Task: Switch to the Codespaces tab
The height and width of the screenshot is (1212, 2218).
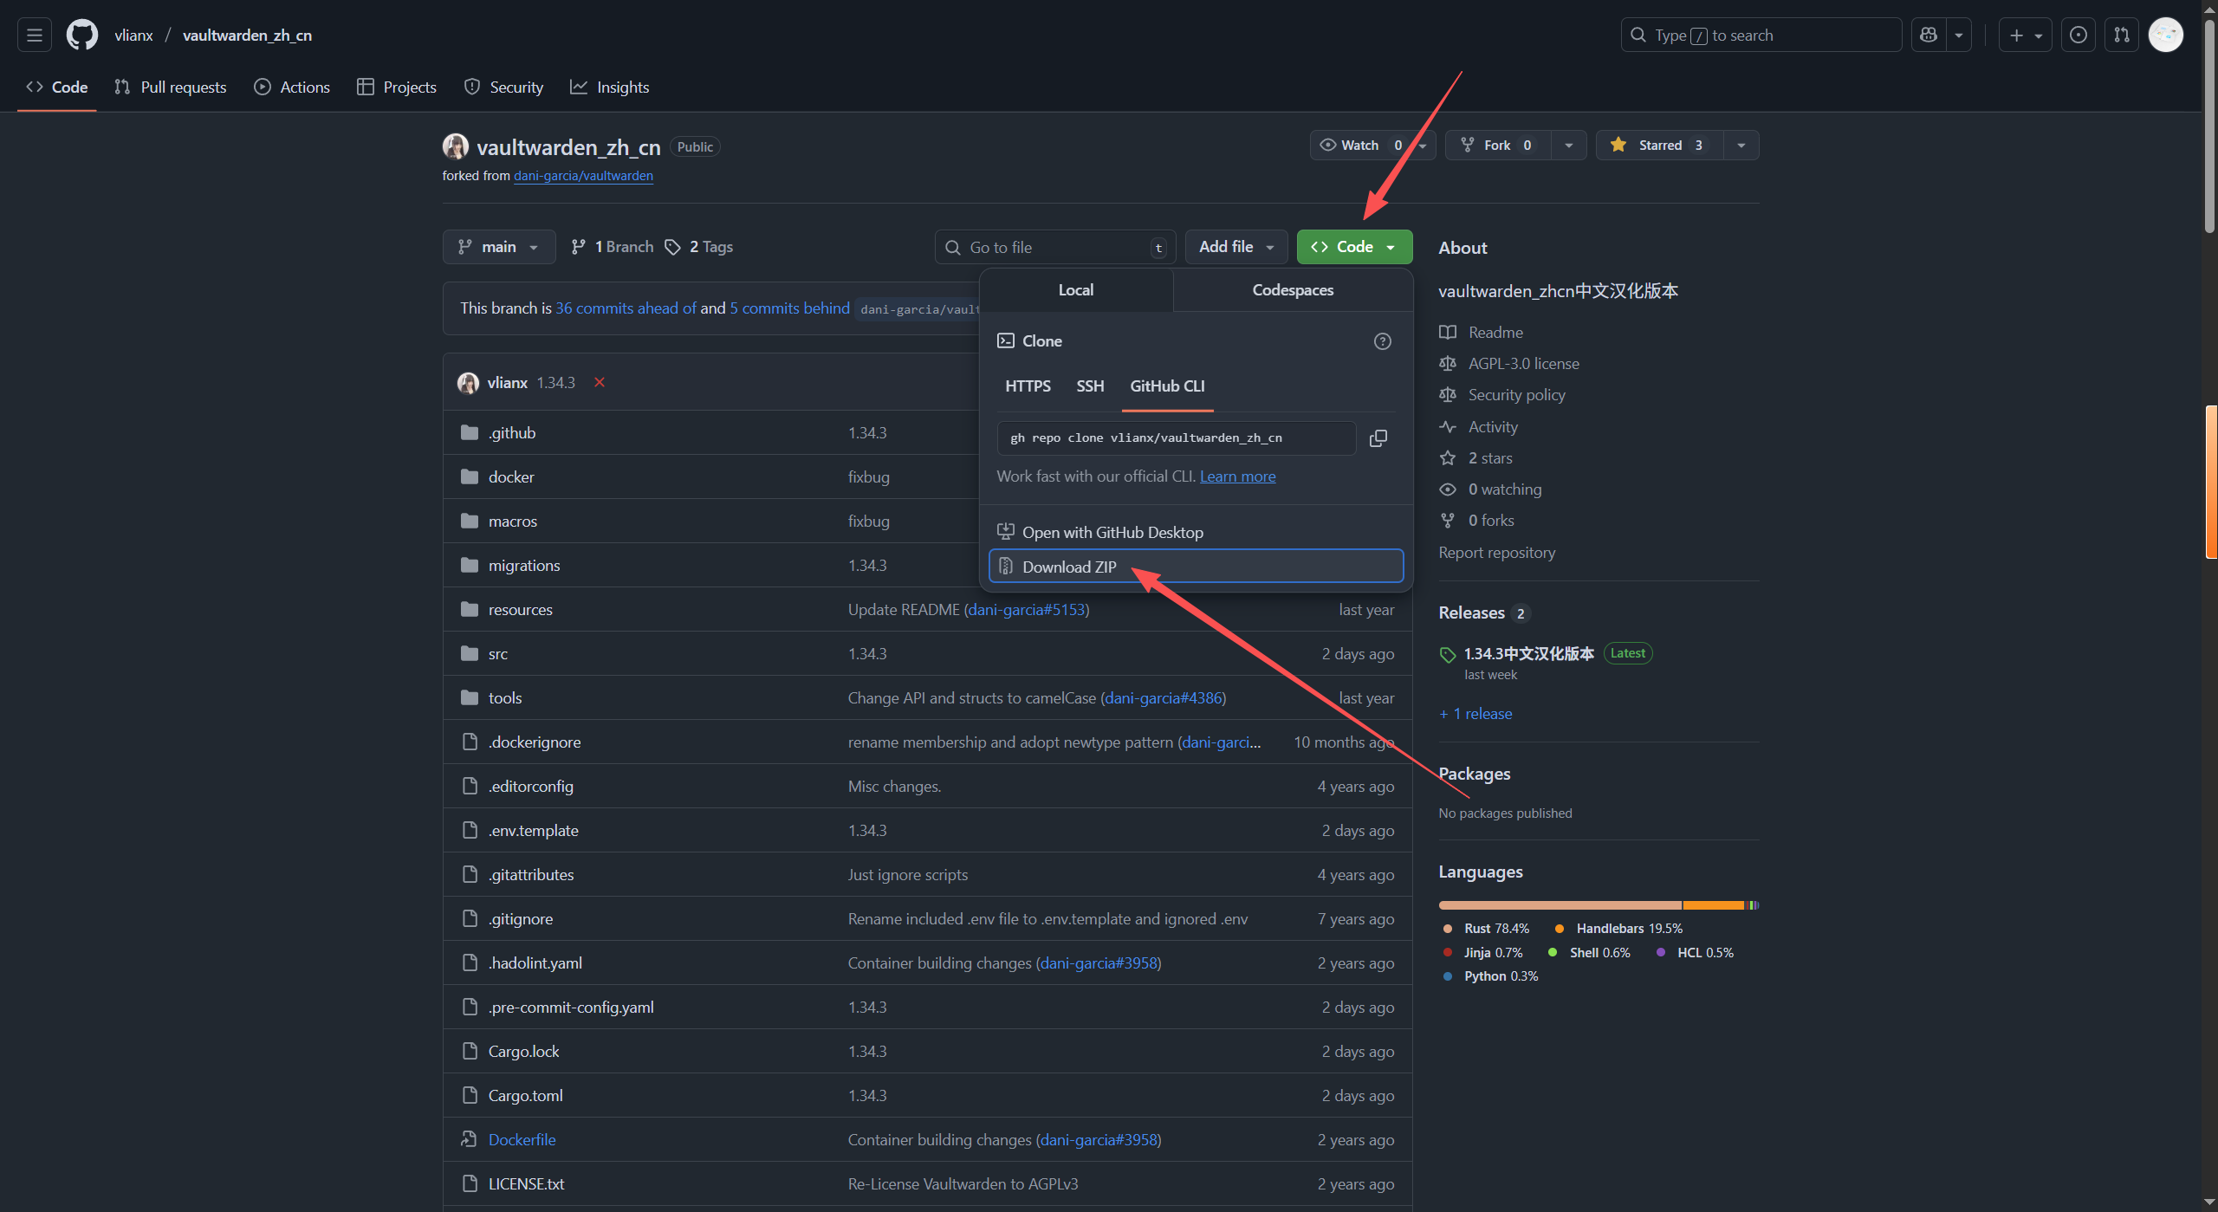Action: click(x=1292, y=290)
